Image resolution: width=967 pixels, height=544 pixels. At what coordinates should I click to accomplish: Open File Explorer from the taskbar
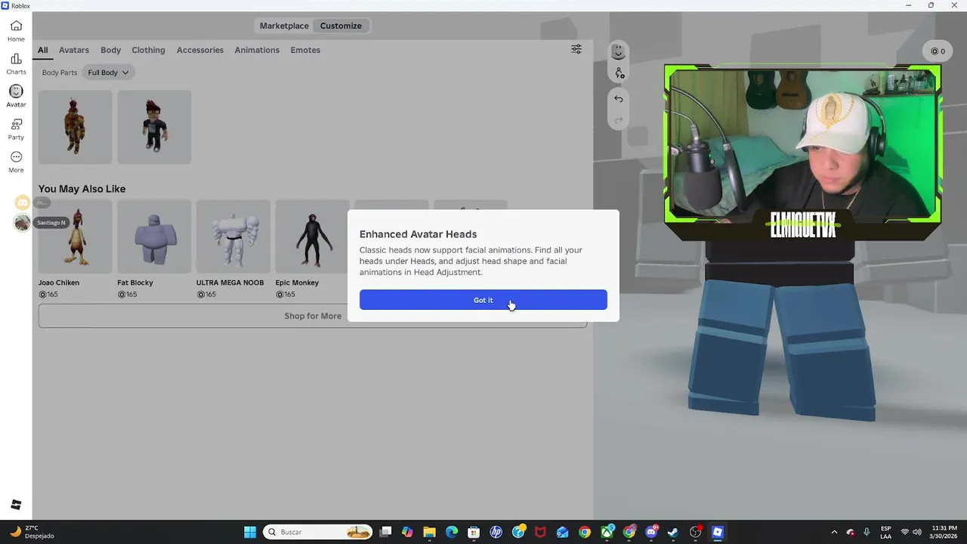(x=429, y=532)
